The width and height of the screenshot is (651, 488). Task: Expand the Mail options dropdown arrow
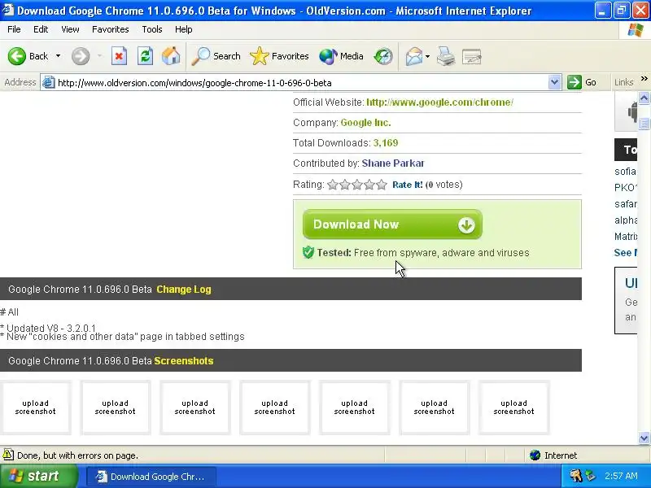tap(427, 56)
